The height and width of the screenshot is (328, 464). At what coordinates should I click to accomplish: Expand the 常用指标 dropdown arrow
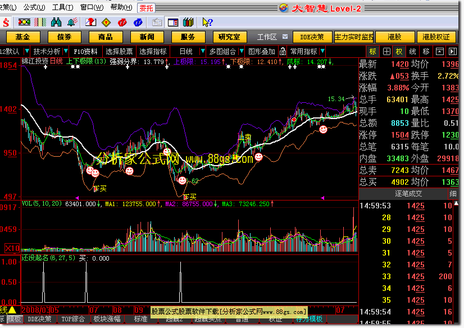(x=322, y=51)
